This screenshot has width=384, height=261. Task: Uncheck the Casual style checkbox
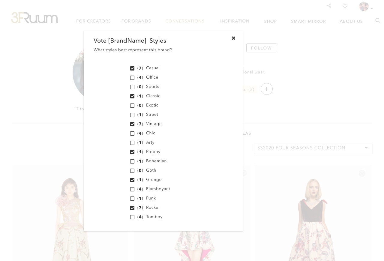pyautogui.click(x=132, y=68)
